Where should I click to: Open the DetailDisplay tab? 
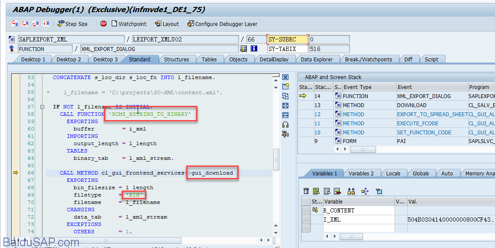[x=274, y=59]
